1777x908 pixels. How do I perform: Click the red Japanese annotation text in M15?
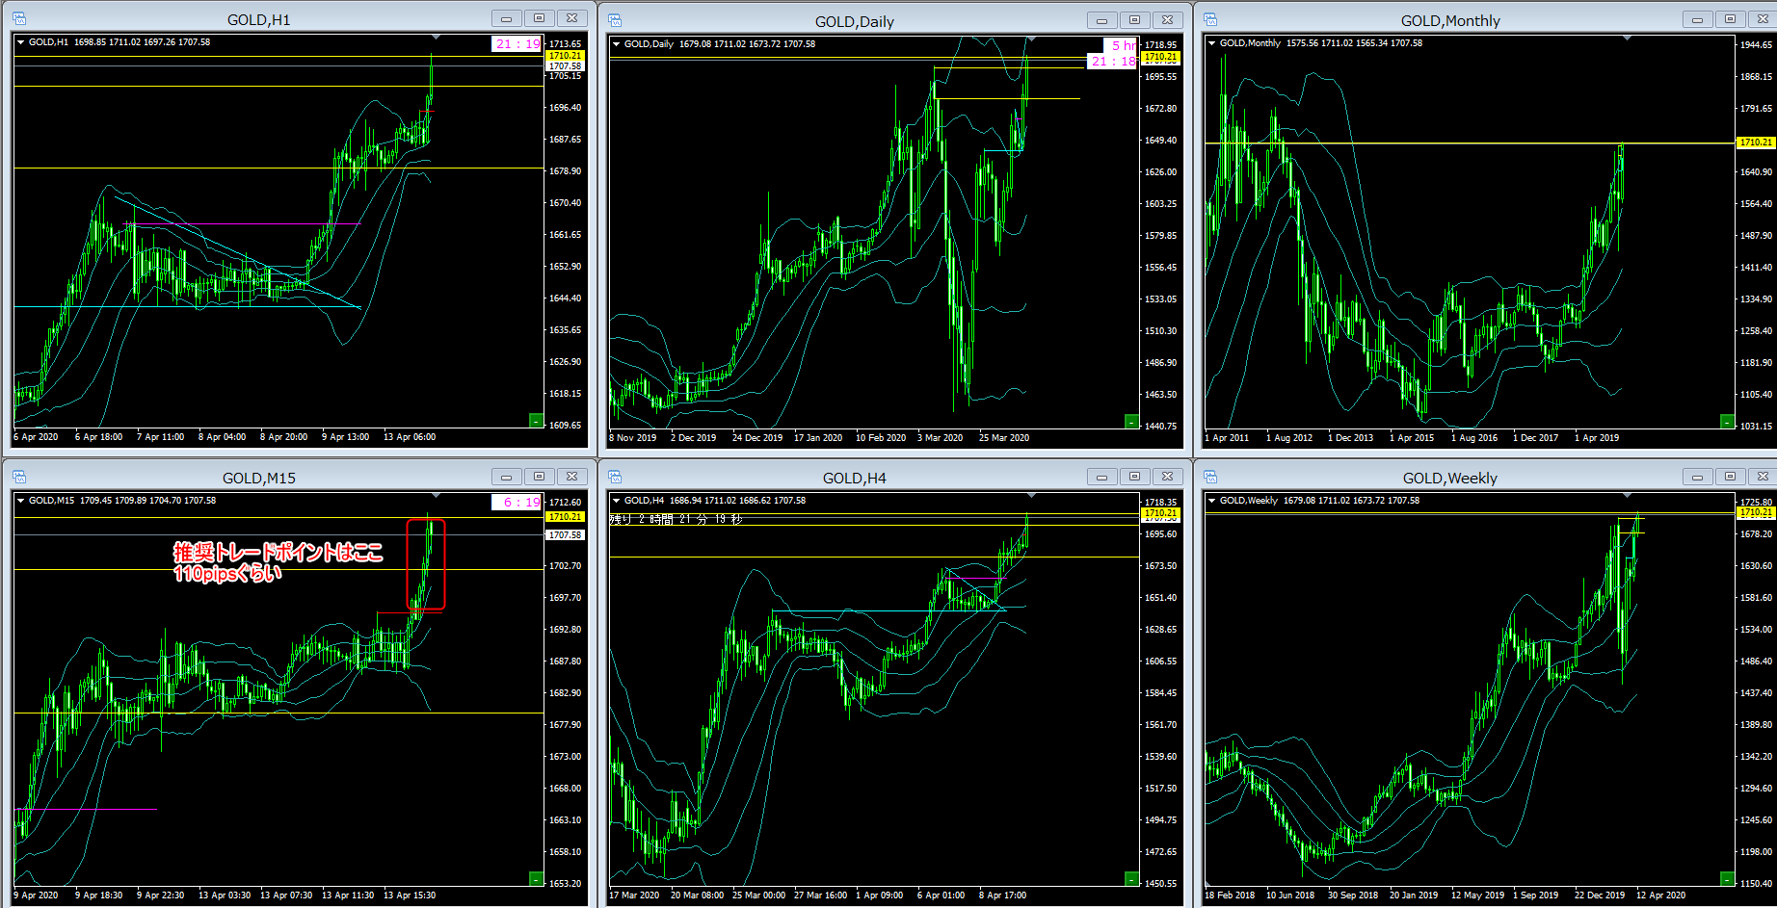(x=277, y=561)
